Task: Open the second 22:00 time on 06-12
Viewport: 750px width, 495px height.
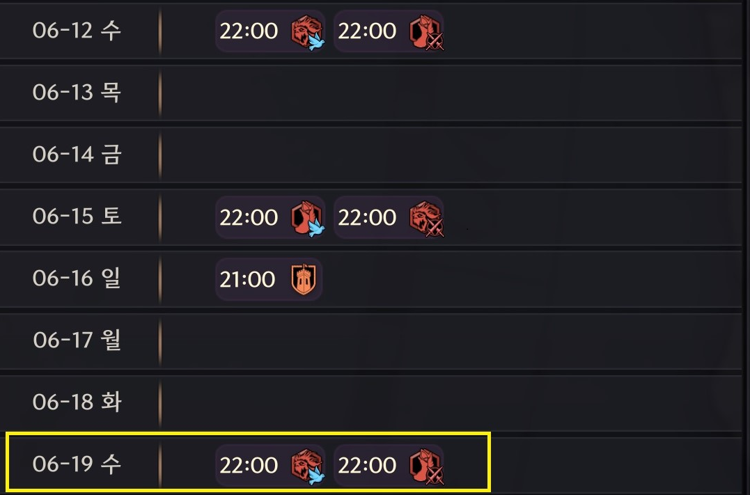Action: [x=367, y=31]
